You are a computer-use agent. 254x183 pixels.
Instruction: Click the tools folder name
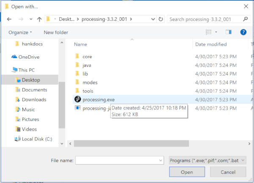[88, 91]
